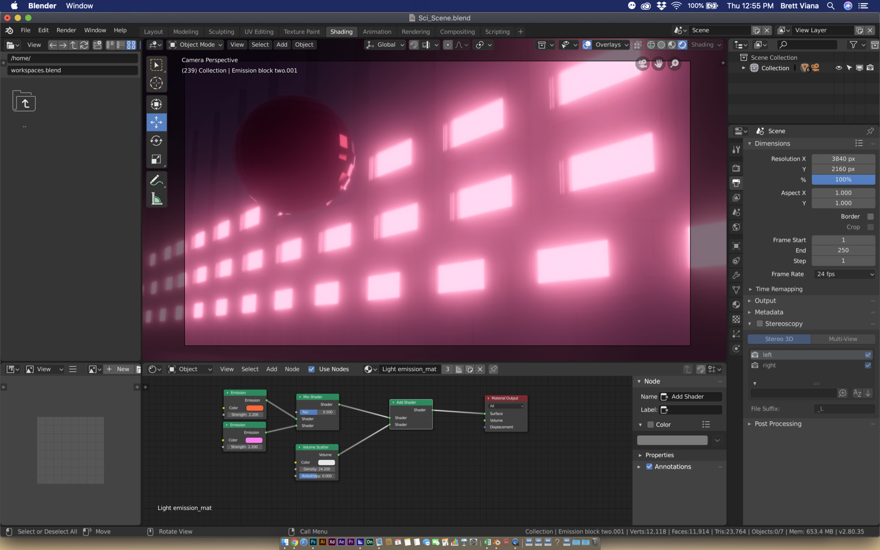Click the Multi-View button
This screenshot has width=880, height=550.
tap(842, 339)
